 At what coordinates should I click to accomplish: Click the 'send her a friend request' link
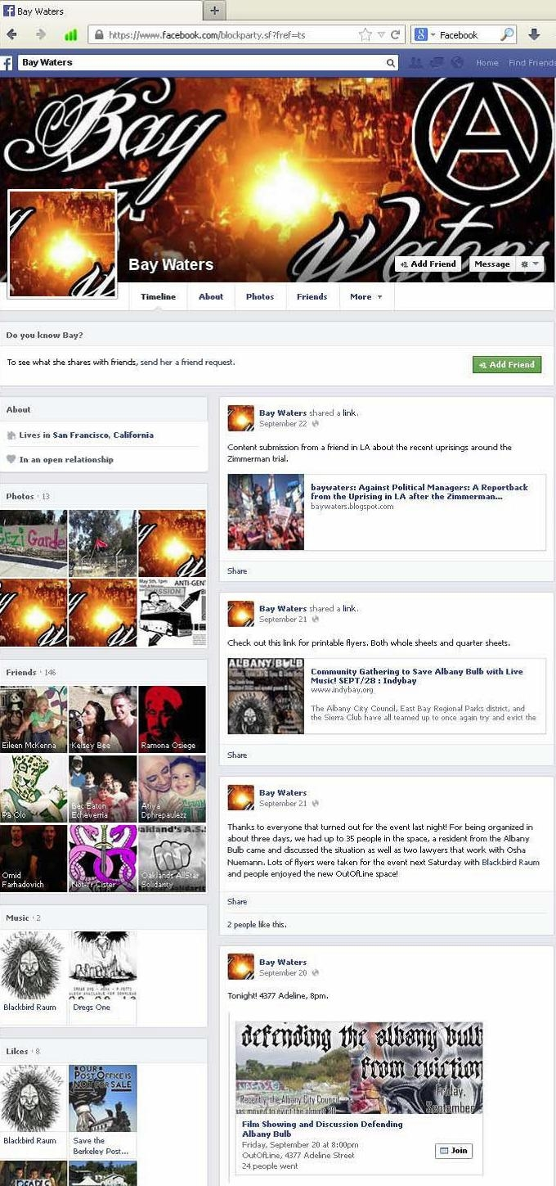tap(187, 362)
